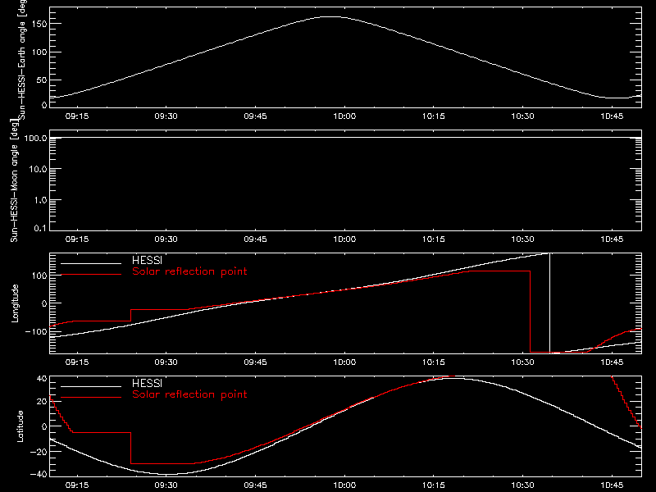Click the 09:15 time label under Longitude plot
Viewport: 656px width, 492px height.
click(77, 362)
